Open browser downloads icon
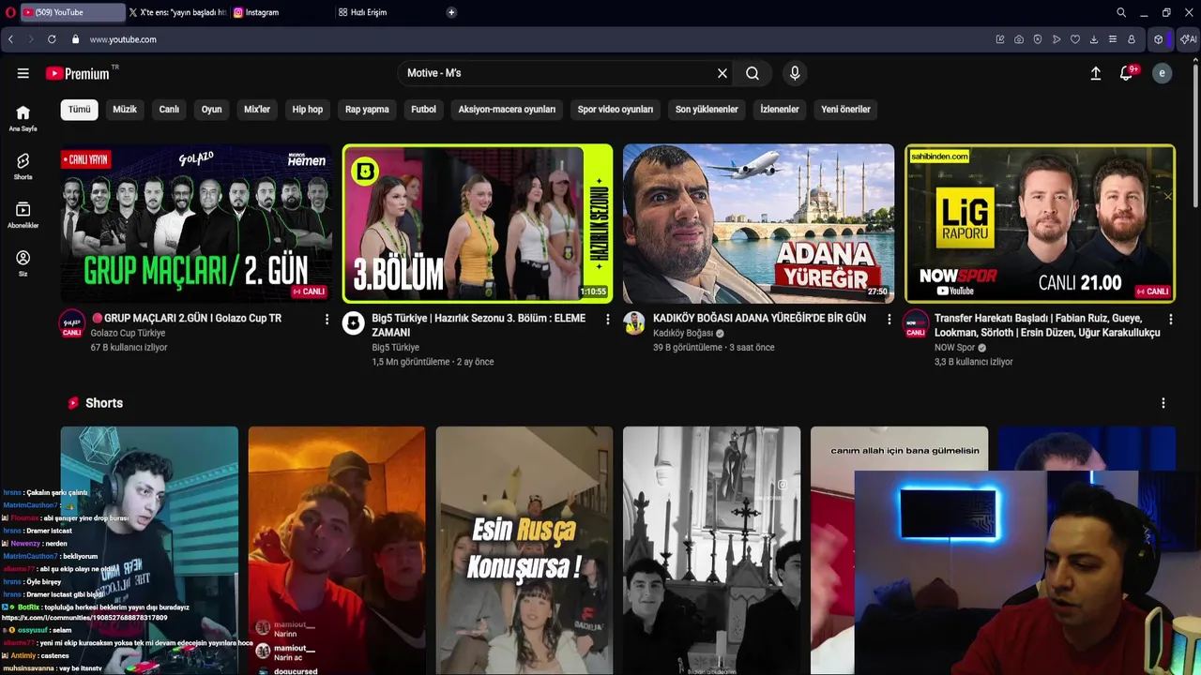This screenshot has width=1201, height=675. click(x=1094, y=39)
